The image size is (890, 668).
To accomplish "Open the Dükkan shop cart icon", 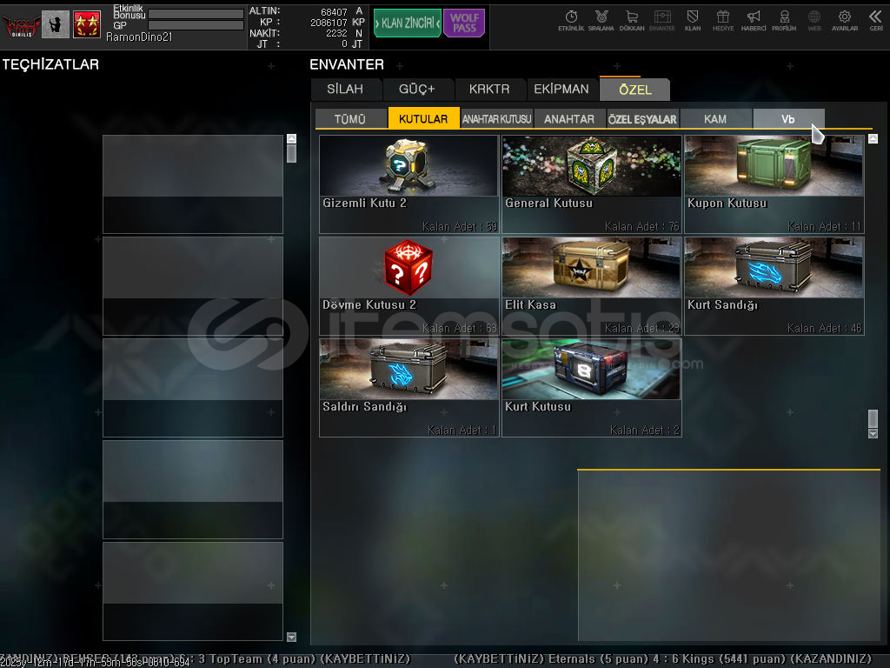I will (x=632, y=20).
